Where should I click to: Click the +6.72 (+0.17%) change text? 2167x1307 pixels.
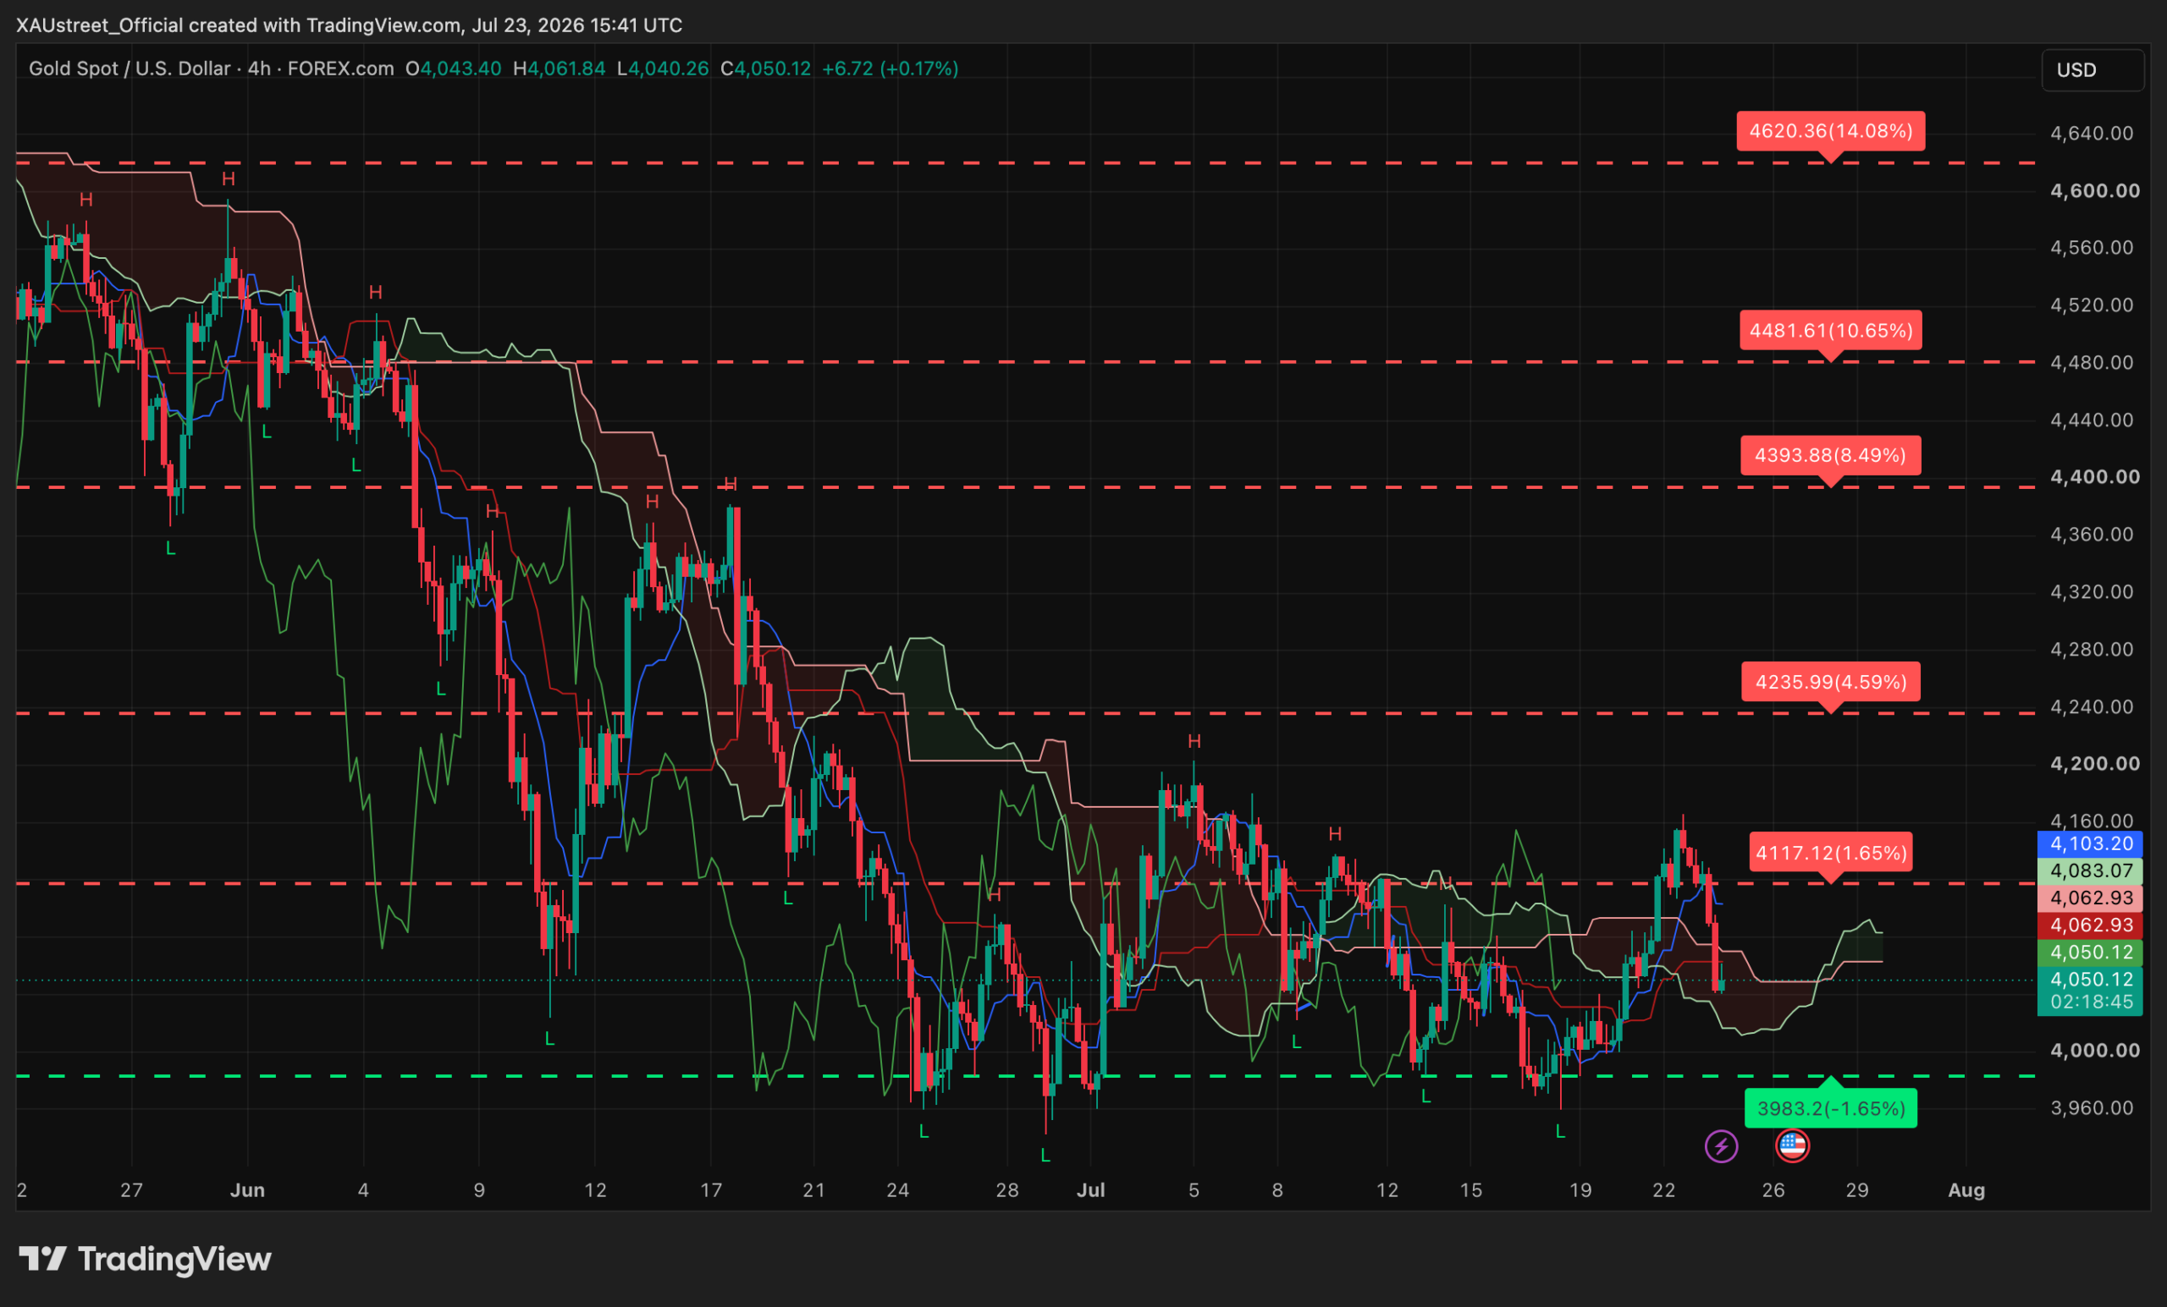(890, 69)
